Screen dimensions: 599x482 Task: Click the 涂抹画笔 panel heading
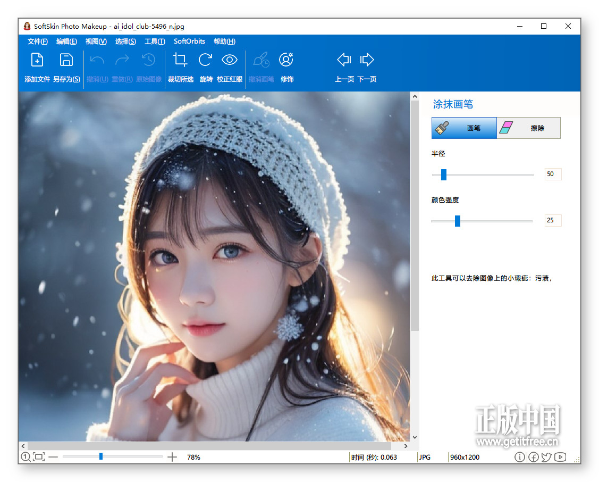(453, 104)
